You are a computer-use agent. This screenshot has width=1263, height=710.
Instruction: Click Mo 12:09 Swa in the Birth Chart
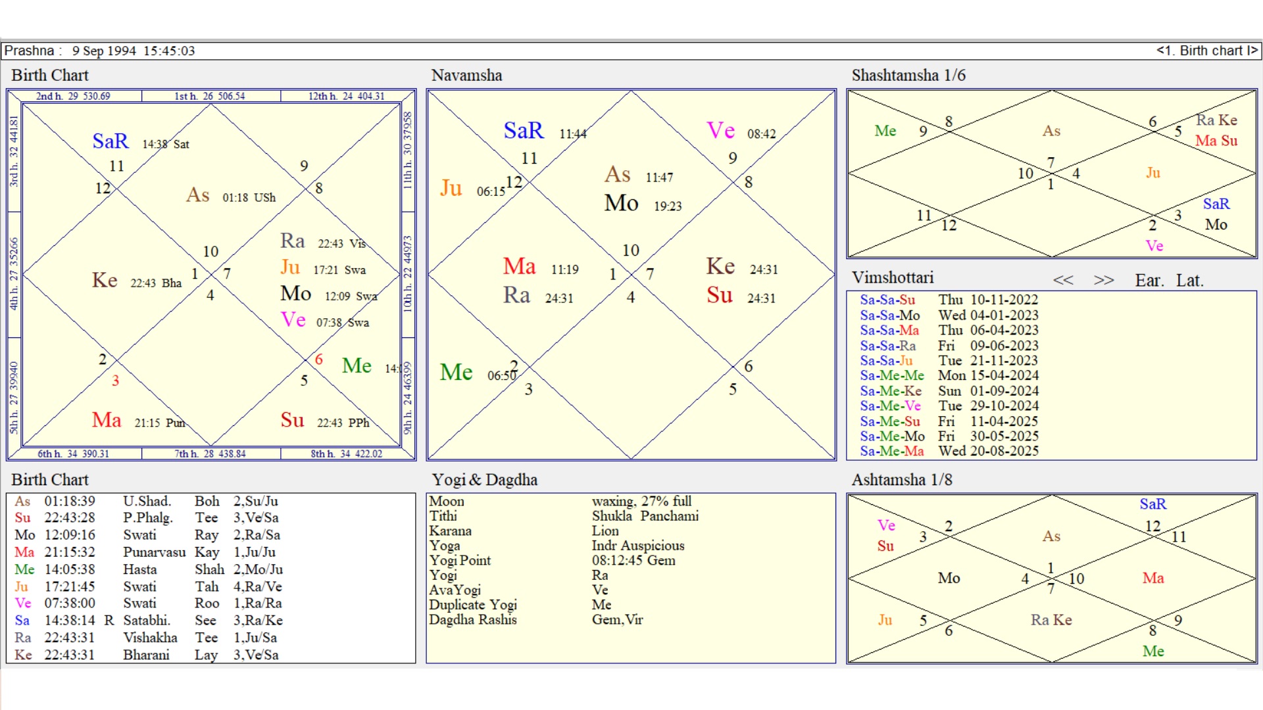pos(329,295)
